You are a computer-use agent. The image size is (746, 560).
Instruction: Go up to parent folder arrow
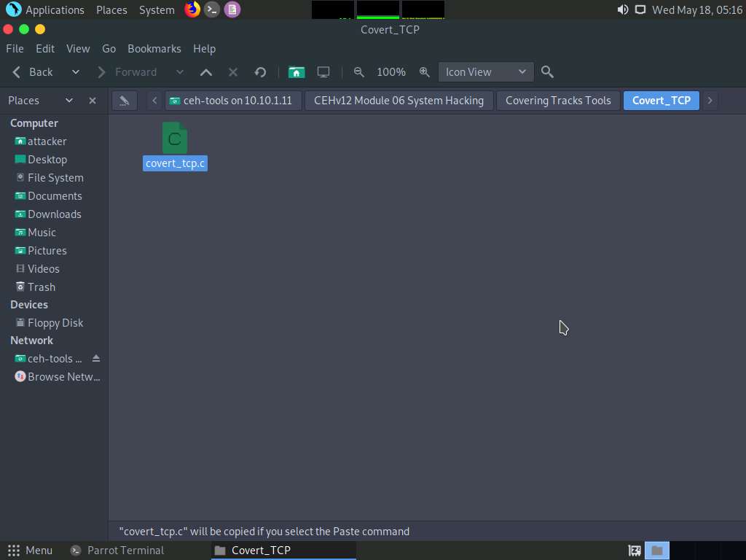point(206,72)
